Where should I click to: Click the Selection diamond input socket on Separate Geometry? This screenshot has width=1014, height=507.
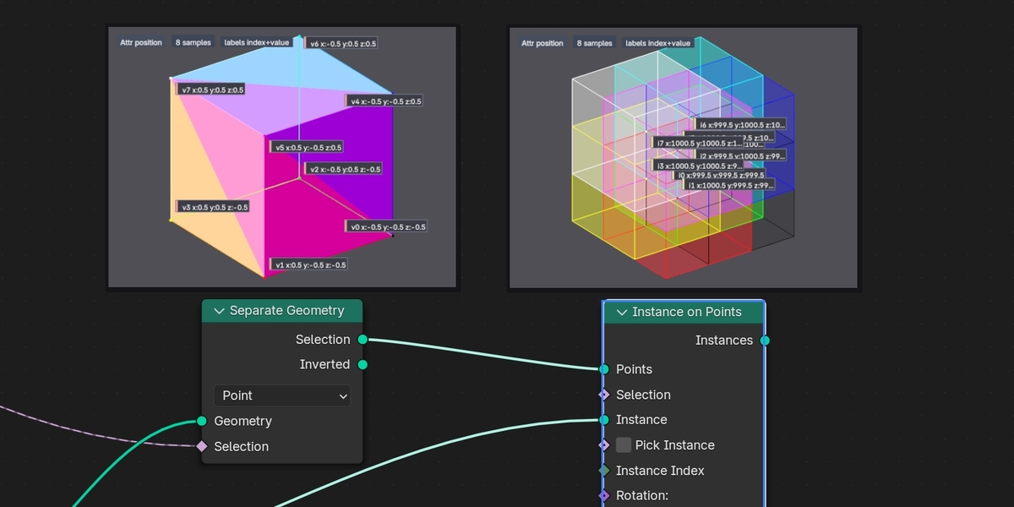pyautogui.click(x=202, y=446)
